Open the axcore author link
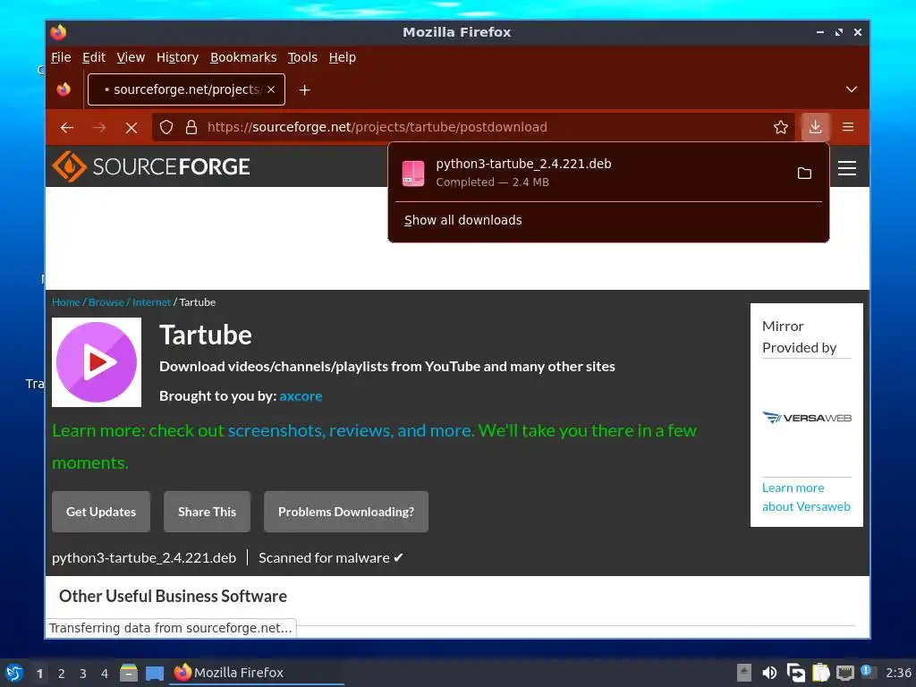The width and height of the screenshot is (916, 687). coord(301,396)
